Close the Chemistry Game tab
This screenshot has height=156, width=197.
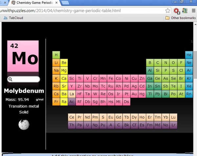click(56, 3)
